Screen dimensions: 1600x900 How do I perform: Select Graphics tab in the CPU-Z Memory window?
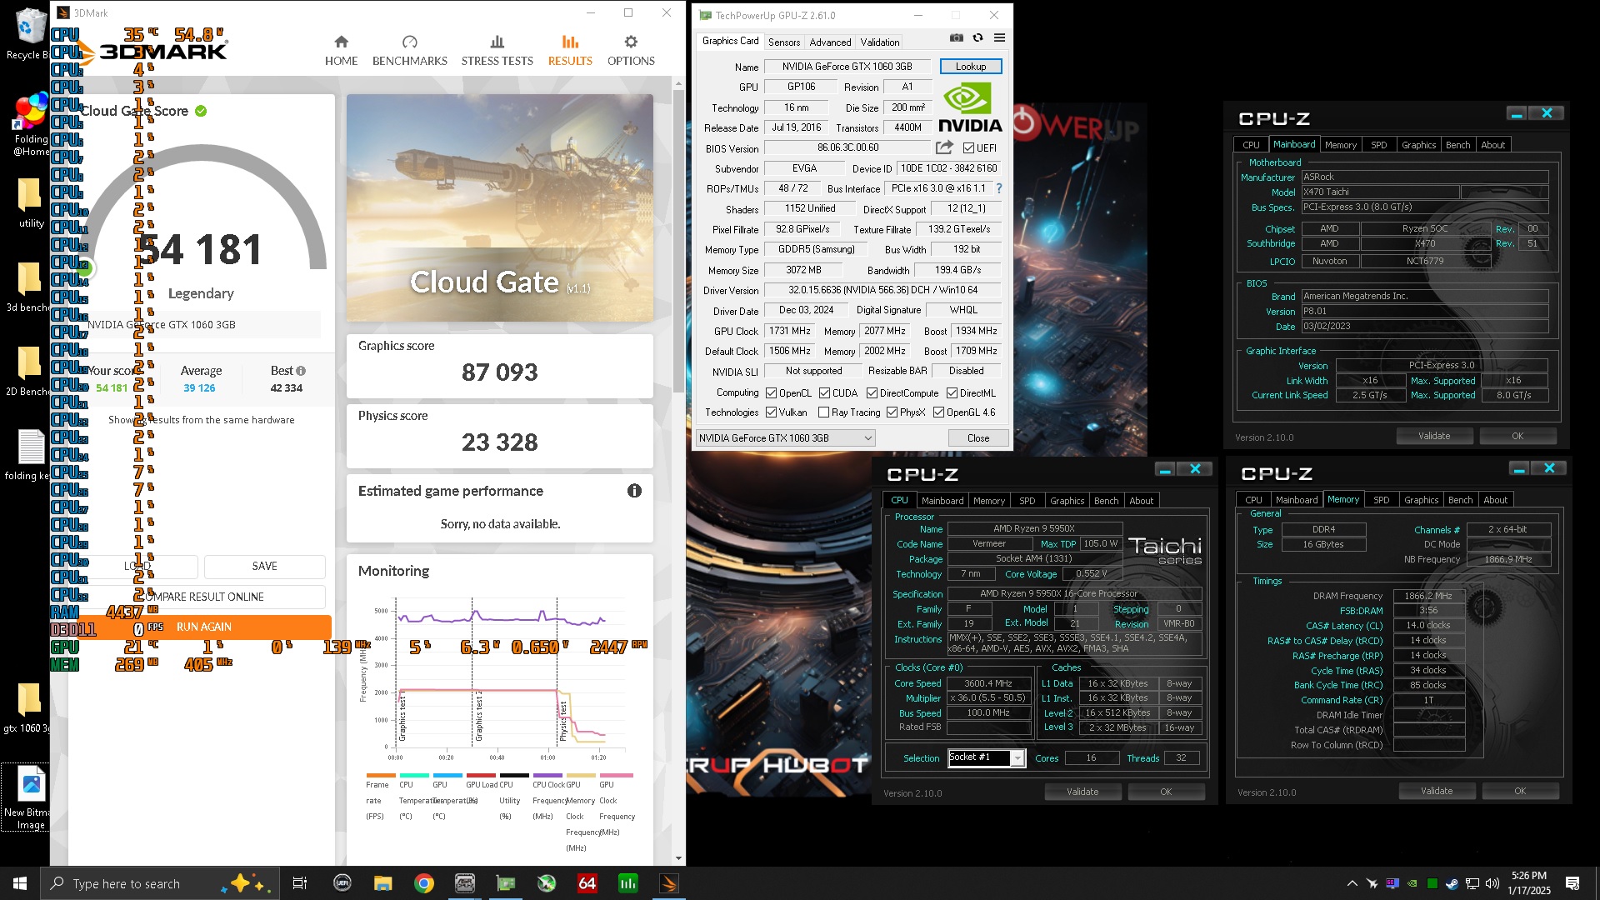pyautogui.click(x=1421, y=500)
